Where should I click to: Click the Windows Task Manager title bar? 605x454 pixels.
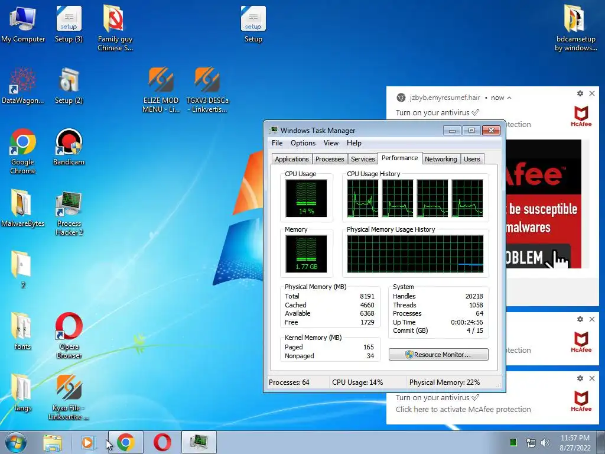[355, 130]
